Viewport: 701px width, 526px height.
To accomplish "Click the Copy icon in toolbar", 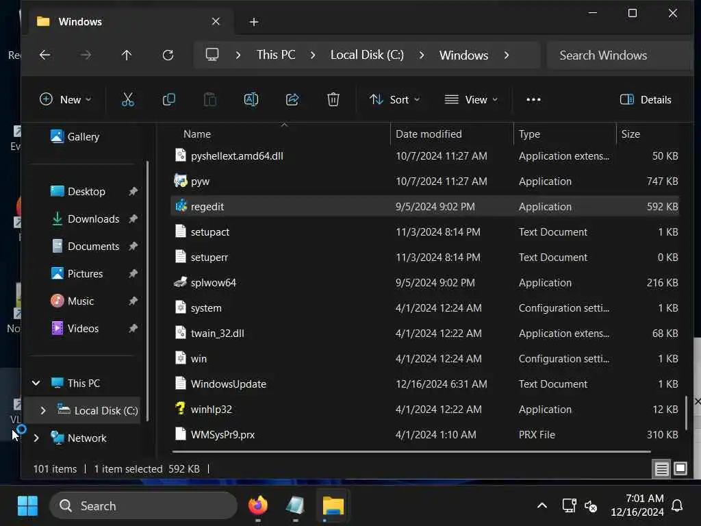I will click(x=169, y=99).
